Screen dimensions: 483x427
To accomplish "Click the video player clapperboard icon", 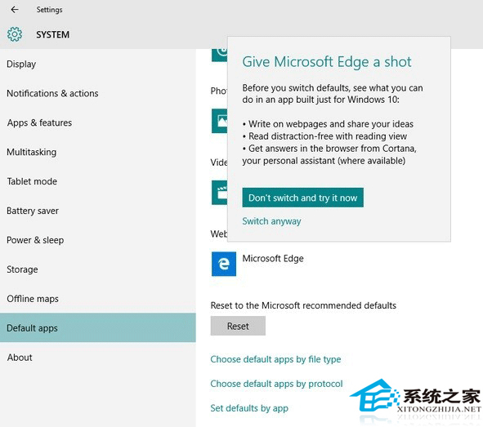I will coord(220,193).
